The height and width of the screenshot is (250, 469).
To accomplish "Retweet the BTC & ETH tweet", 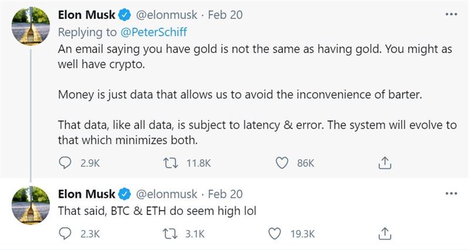I will (169, 234).
